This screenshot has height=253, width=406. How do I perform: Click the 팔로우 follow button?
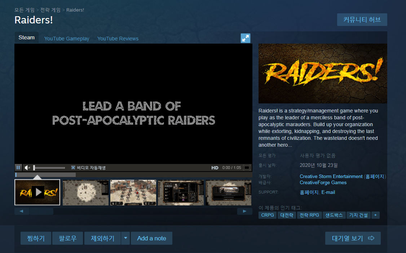[67, 238]
